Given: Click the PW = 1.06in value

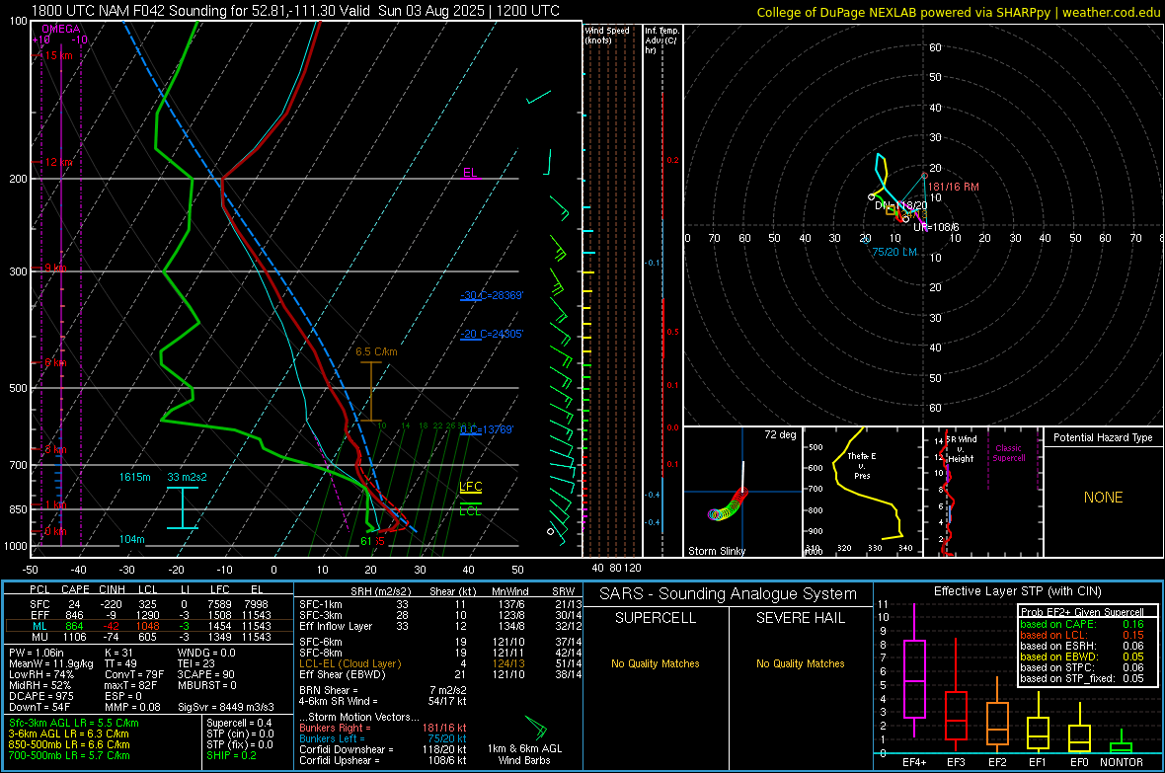Looking at the screenshot, I should (x=36, y=653).
